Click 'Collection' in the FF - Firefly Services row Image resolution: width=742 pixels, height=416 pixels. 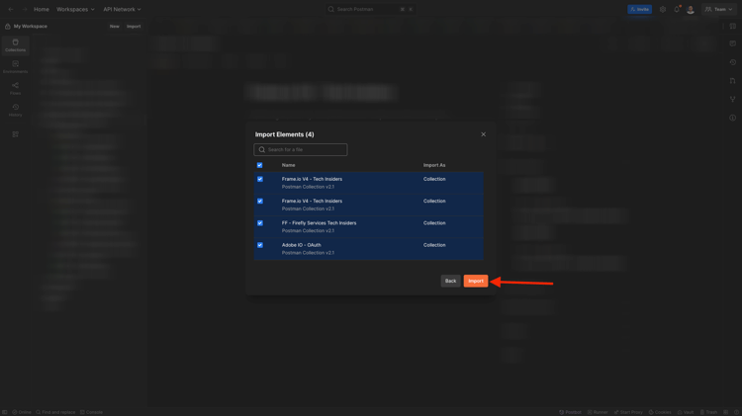pyautogui.click(x=434, y=222)
